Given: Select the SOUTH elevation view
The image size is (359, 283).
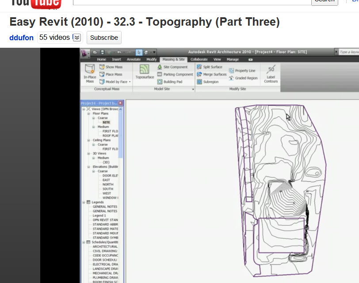Looking at the screenshot, I should (108, 189).
